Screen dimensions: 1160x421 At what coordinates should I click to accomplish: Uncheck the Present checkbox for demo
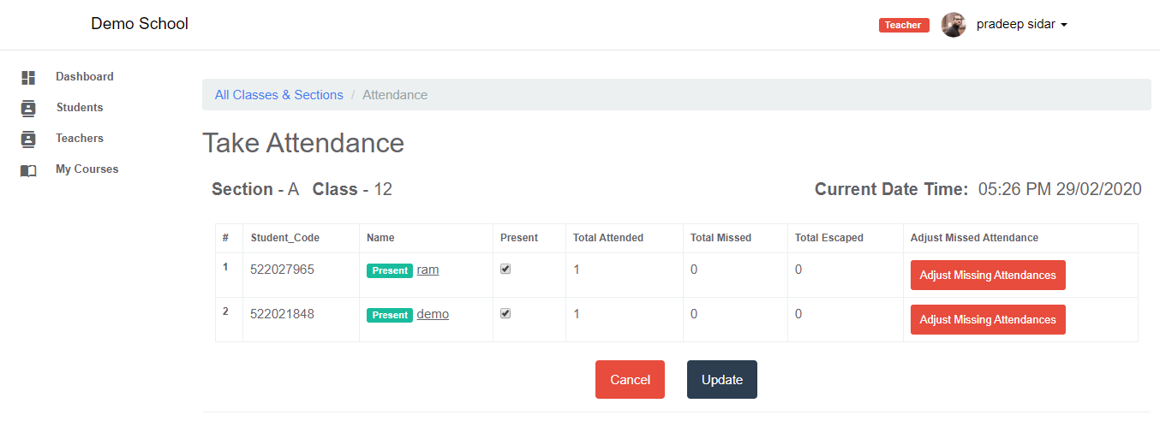pos(505,313)
